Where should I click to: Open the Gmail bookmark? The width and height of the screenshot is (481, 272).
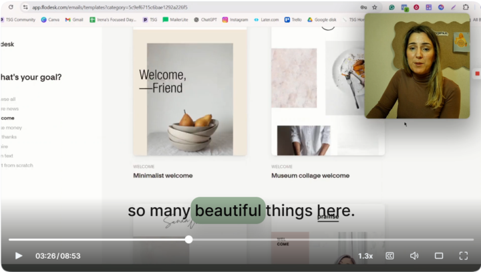pyautogui.click(x=74, y=19)
